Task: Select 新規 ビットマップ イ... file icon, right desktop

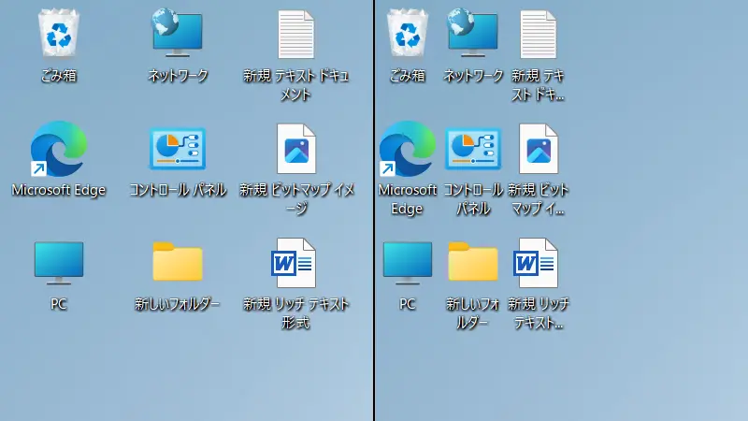Action: pos(539,149)
